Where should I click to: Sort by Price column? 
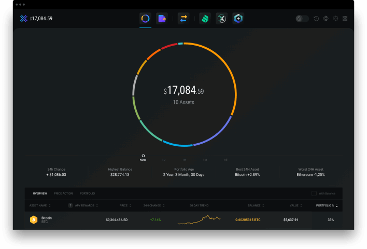pyautogui.click(x=125, y=205)
